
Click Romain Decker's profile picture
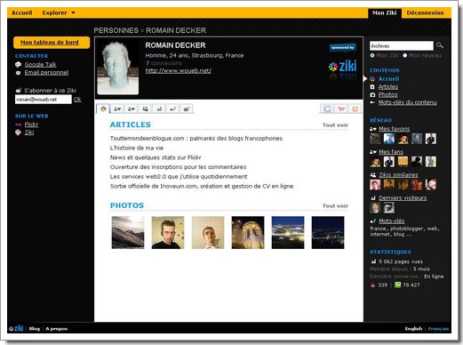point(118,68)
